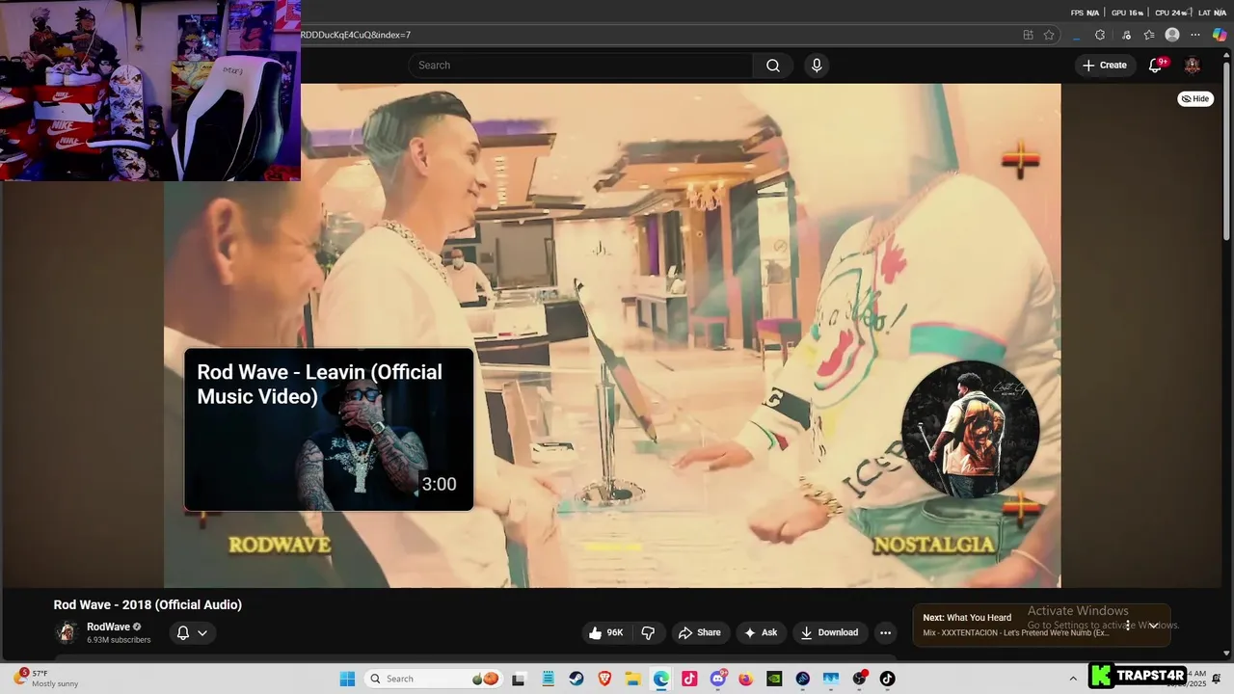Open the last TikTok taskbar icon
The image size is (1234, 694).
(887, 679)
